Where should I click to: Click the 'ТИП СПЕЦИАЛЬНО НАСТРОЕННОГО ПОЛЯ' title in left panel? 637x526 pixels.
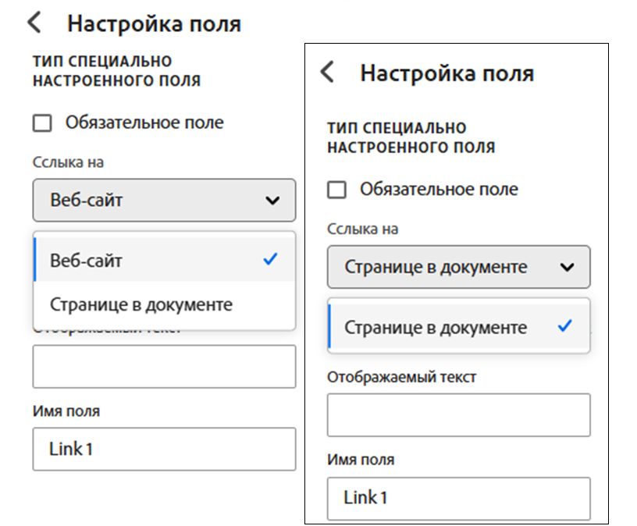pos(116,71)
